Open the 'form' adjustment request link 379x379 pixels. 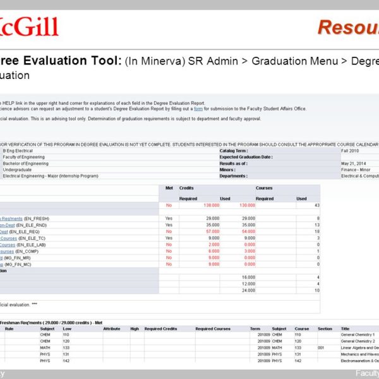point(198,109)
